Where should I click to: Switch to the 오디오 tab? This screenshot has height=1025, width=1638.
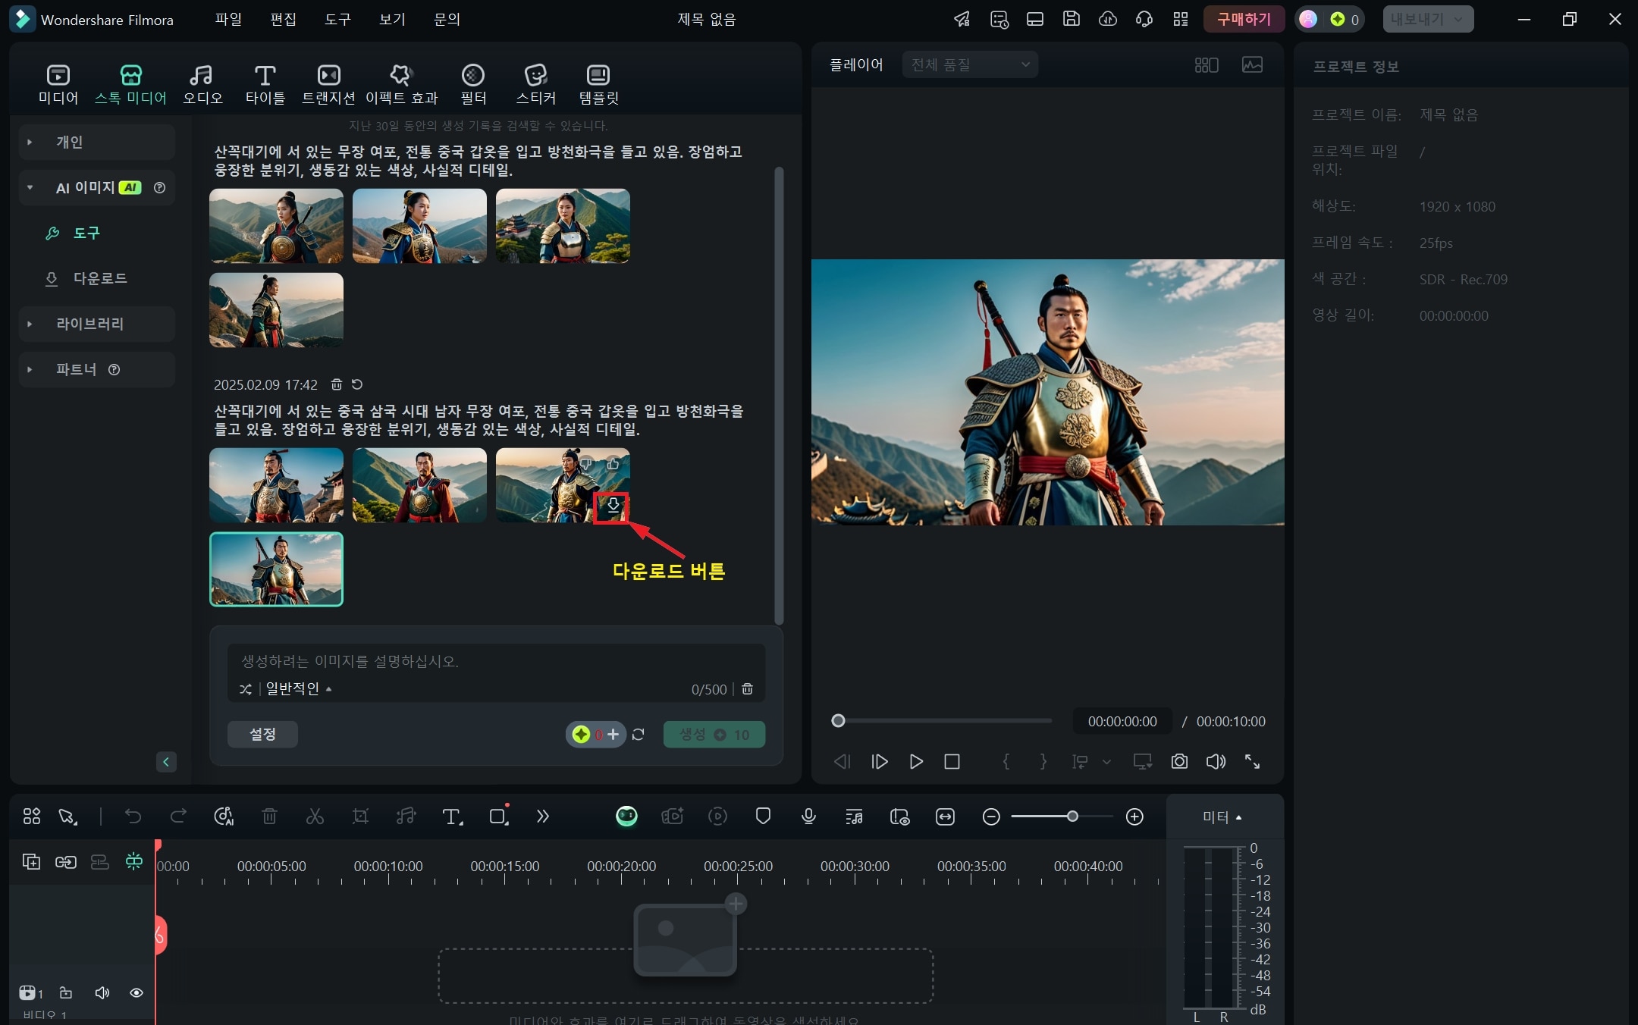pyautogui.click(x=202, y=84)
